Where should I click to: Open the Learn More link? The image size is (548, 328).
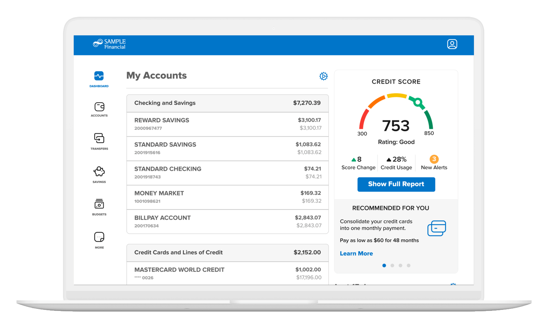point(356,253)
